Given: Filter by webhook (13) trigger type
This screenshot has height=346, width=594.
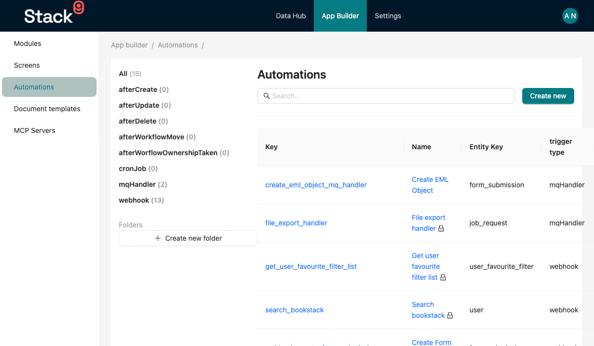Looking at the screenshot, I should click(x=141, y=200).
